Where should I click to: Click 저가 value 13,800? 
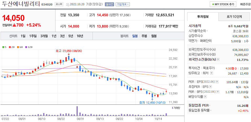pyautogui.click(x=103, y=26)
